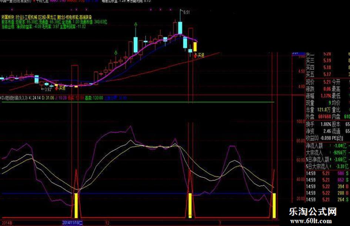Click the 14:59 trade row with volume 586
Screen dimensions: 350x226
click(x=327, y=173)
